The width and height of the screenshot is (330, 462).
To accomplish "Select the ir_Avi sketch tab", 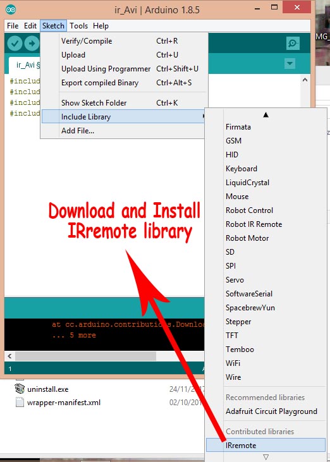I will [x=26, y=65].
